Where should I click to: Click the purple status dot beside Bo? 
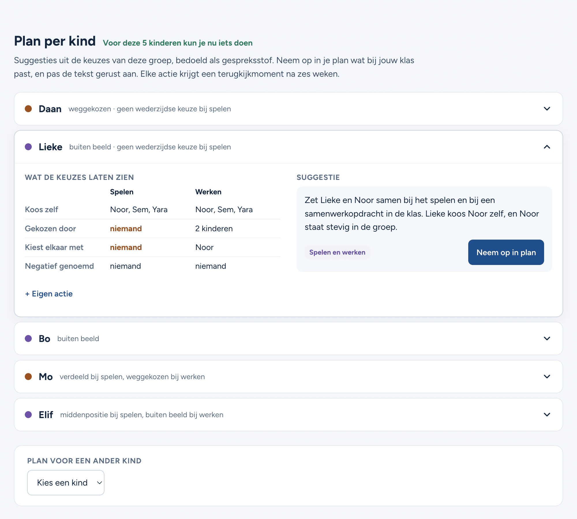(x=28, y=338)
